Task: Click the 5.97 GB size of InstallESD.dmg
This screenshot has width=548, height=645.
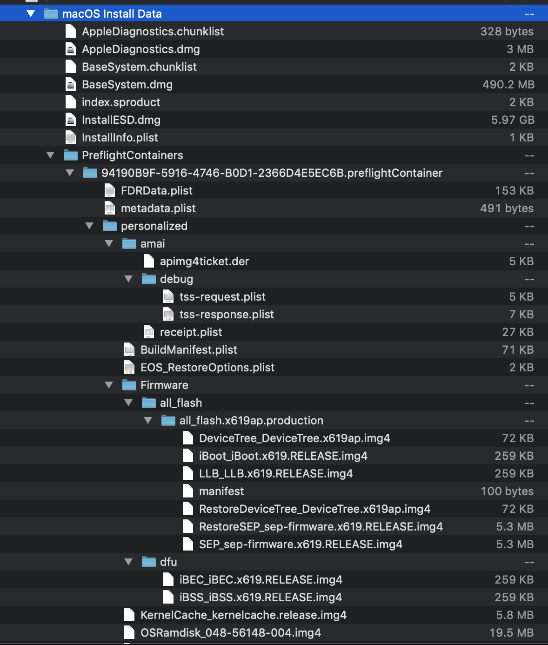Action: (x=513, y=120)
